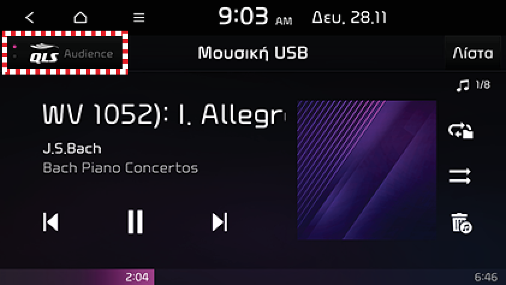Go back with the left arrow icon

point(29,17)
